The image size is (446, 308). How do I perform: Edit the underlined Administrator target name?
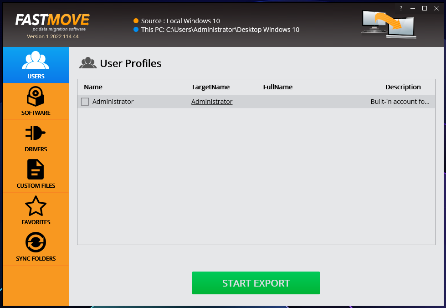click(x=212, y=102)
